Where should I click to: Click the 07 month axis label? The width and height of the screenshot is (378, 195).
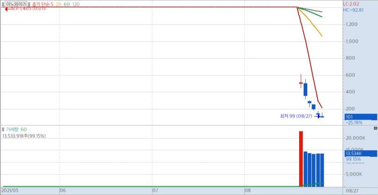pyautogui.click(x=155, y=190)
